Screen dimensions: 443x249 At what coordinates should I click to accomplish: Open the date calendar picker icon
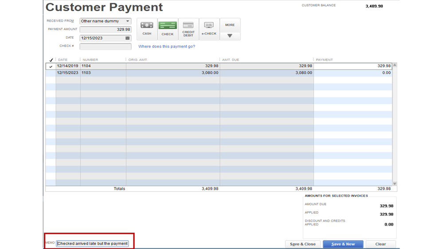(128, 38)
